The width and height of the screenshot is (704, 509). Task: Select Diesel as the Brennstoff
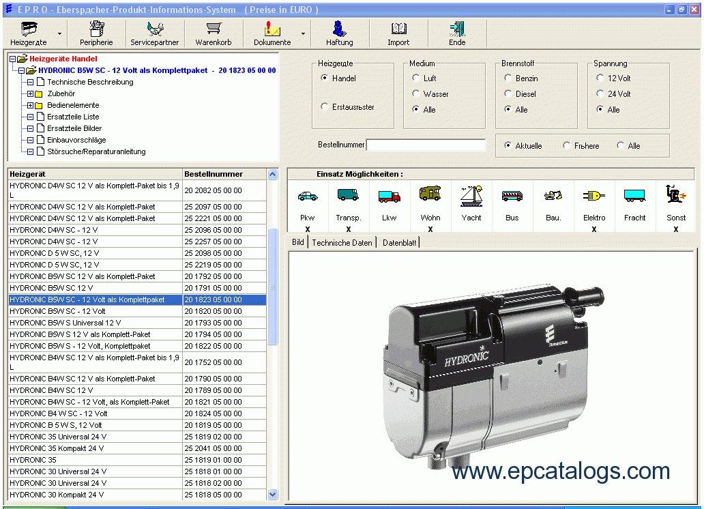click(x=508, y=93)
